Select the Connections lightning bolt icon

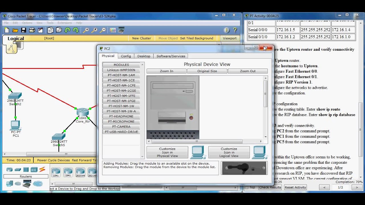click(42, 169)
